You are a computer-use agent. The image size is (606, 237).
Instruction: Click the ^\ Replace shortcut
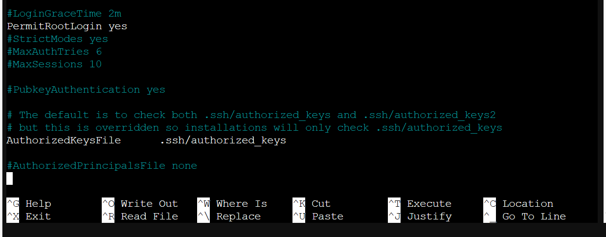pyautogui.click(x=229, y=217)
